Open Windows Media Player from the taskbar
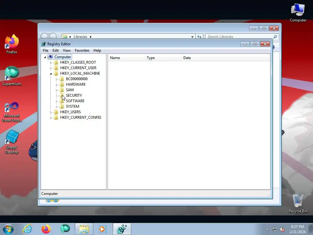 click(x=103, y=229)
